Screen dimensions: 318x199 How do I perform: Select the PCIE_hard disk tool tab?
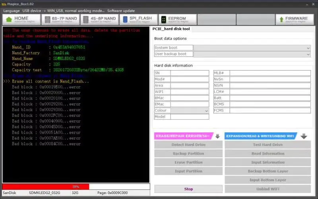(171, 29)
